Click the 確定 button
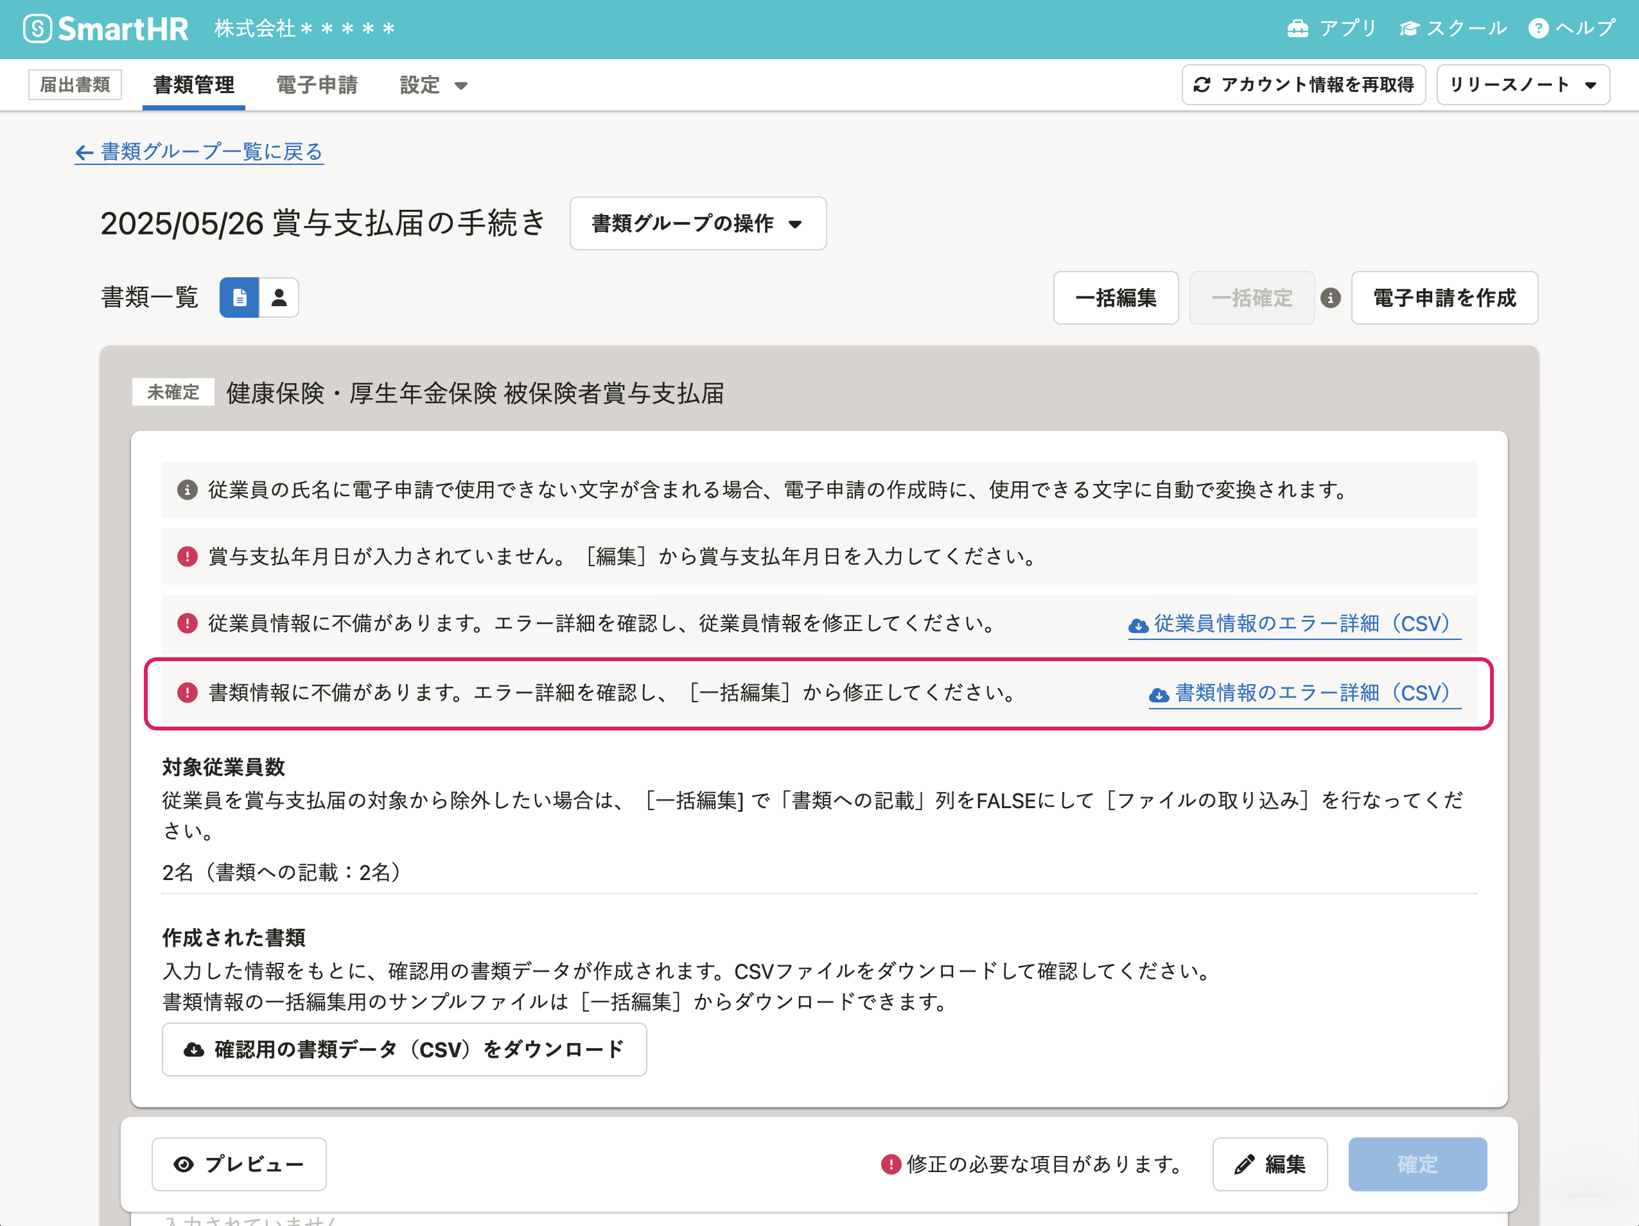Image resolution: width=1639 pixels, height=1226 pixels. (x=1417, y=1164)
